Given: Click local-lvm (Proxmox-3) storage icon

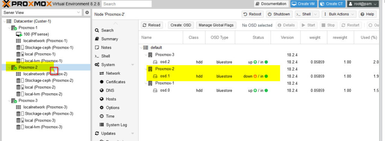Looking at the screenshot, I should tap(20, 127).
